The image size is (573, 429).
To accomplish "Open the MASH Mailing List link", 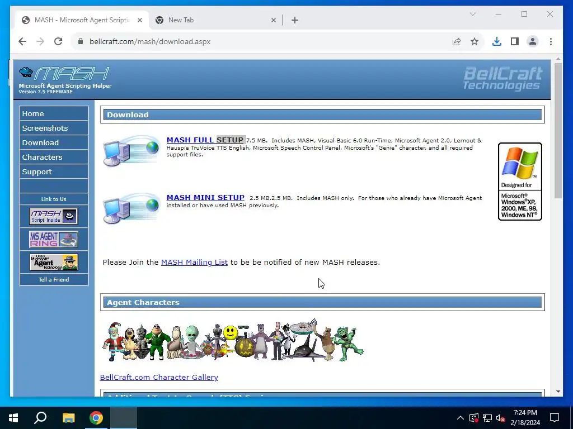I will coord(194,263).
